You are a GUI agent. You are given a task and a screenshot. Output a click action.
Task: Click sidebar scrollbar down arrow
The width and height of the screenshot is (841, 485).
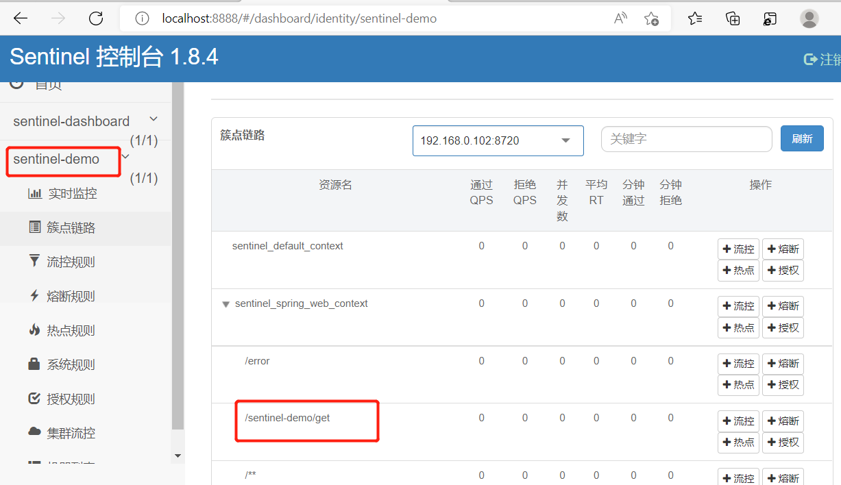coord(178,456)
